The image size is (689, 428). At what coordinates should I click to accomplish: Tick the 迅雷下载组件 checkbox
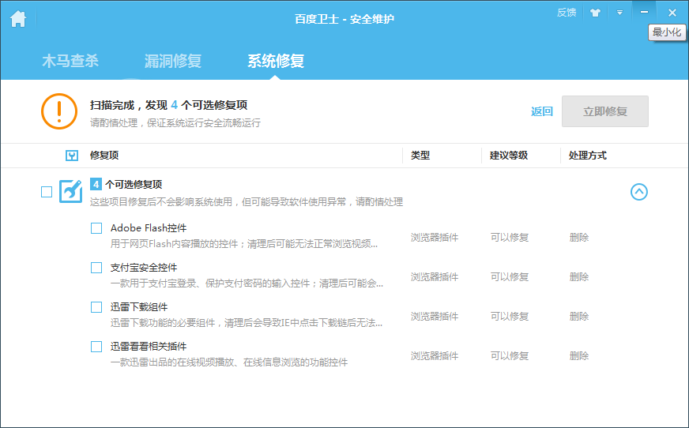coord(96,307)
